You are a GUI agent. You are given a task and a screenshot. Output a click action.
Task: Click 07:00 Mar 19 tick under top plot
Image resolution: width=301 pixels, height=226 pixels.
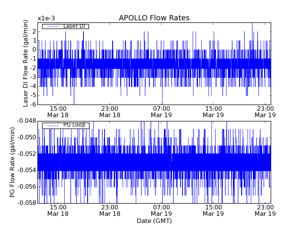tap(162, 111)
